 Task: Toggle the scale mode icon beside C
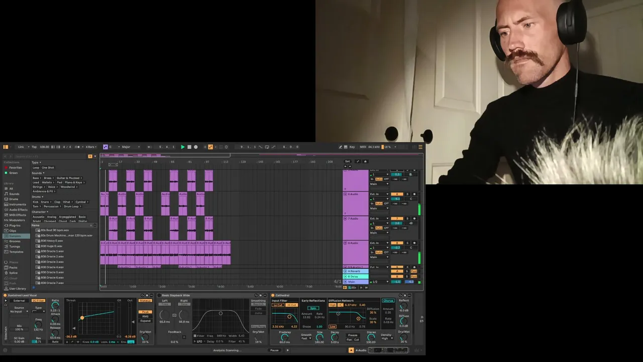coord(105,147)
